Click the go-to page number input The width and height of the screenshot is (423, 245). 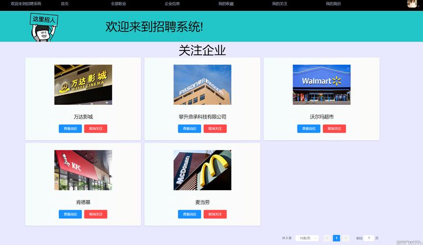click(x=369, y=238)
